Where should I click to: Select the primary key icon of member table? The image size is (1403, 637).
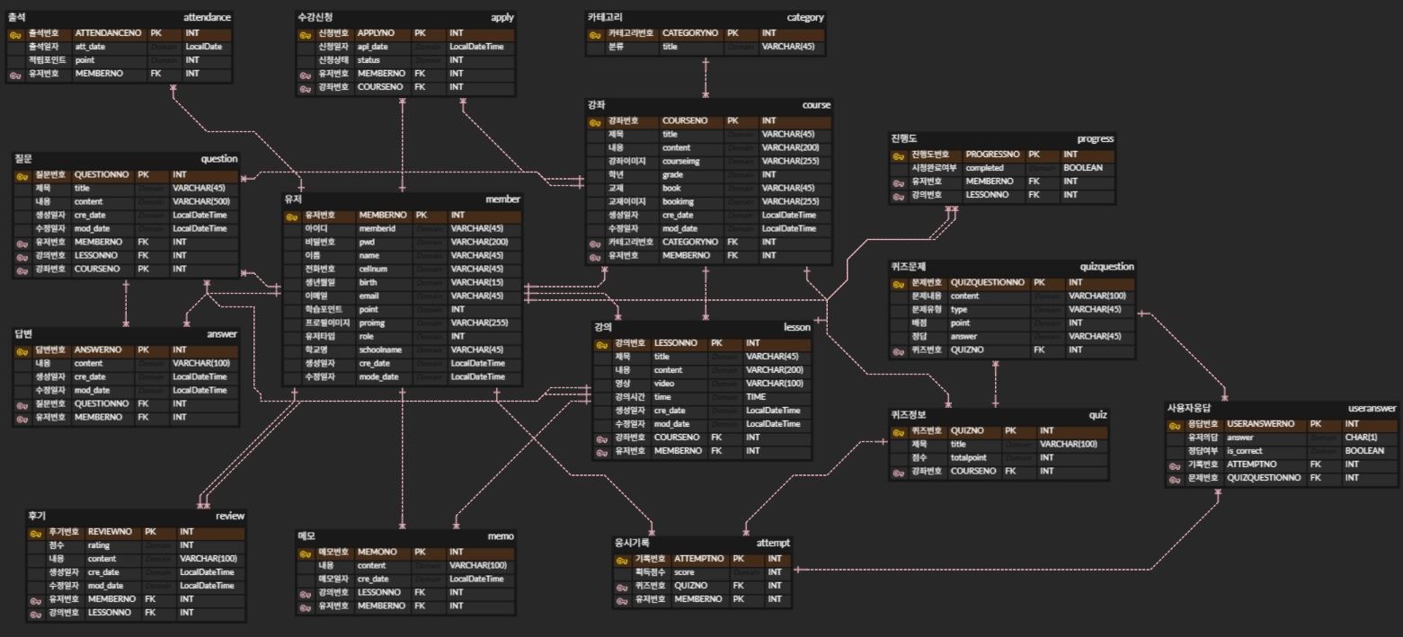click(292, 217)
